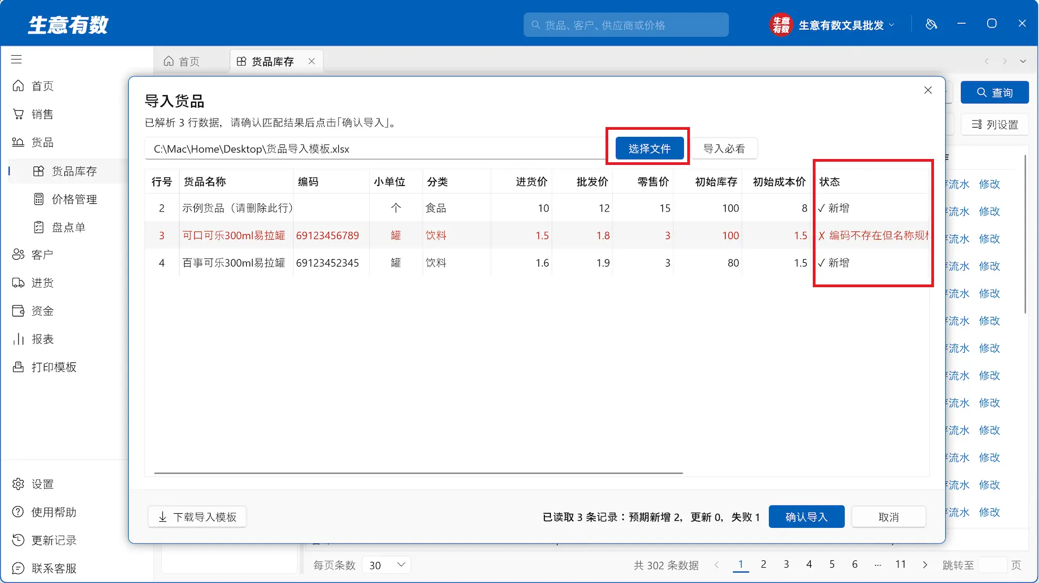Click the 生意有数 logo

[68, 25]
